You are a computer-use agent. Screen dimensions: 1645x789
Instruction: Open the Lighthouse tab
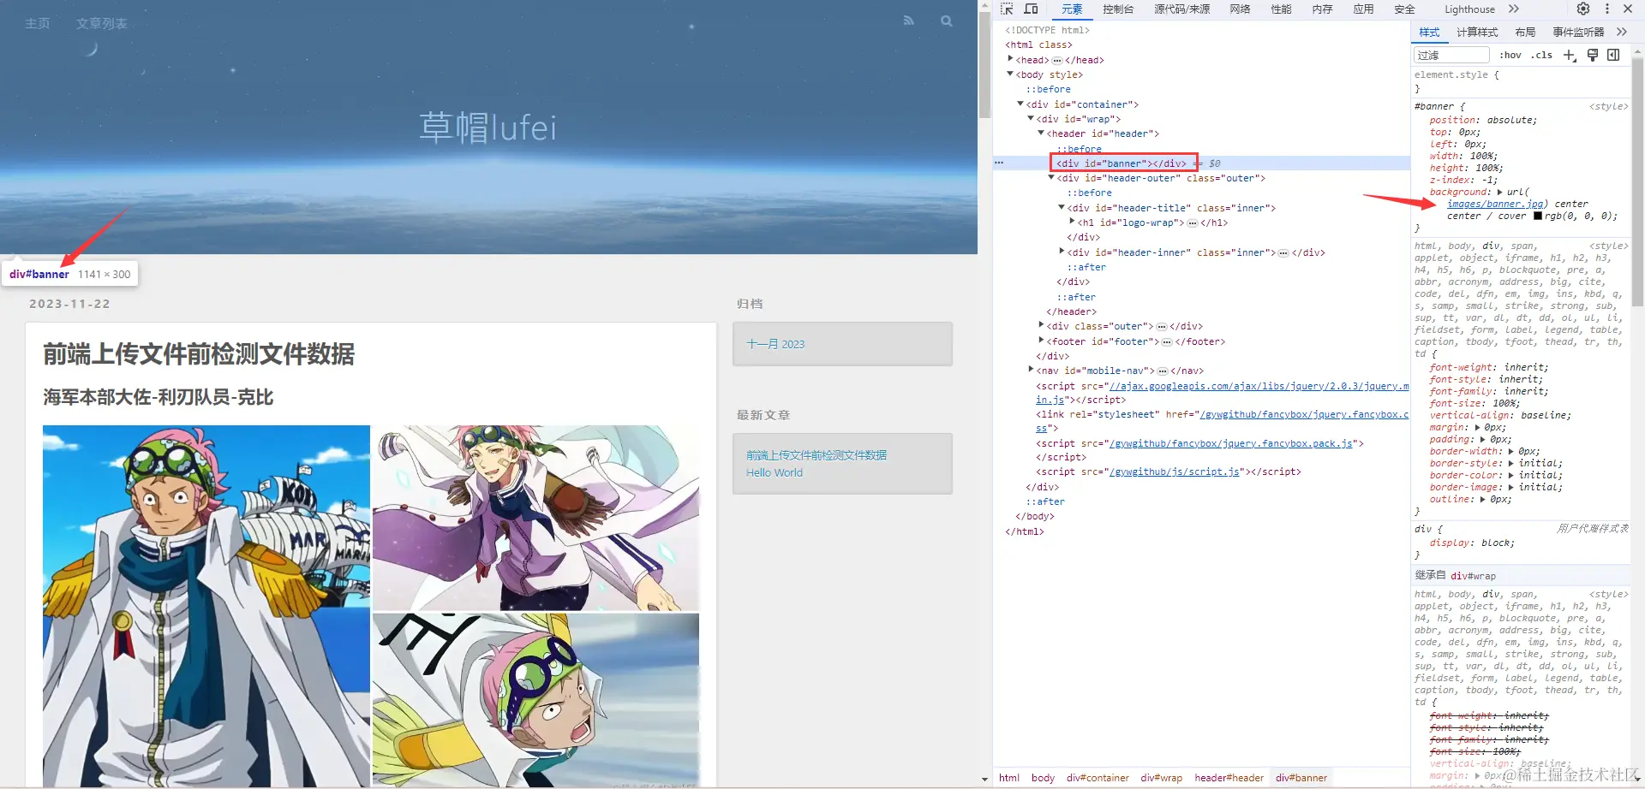click(x=1469, y=9)
